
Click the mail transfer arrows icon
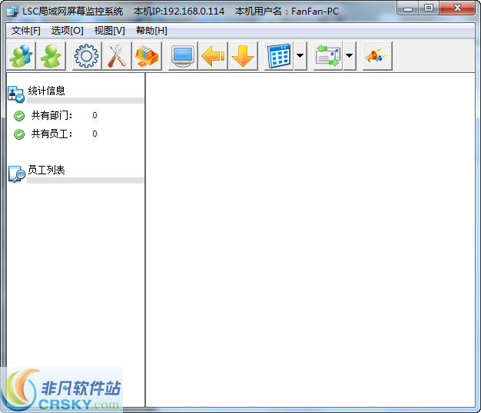(x=328, y=56)
